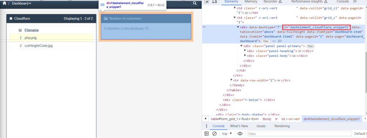Screen dimensions: 367x138
Task: Click the flask icon next to Performance insights
Action: [x=325, y=2]
